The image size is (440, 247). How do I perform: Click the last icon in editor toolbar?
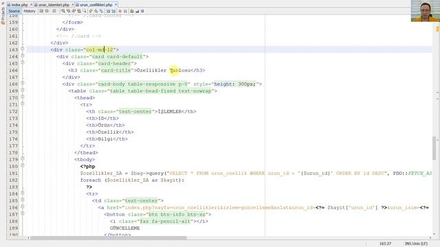[x=142, y=11]
